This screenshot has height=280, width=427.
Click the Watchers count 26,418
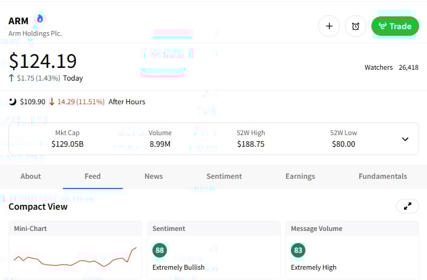(408, 67)
